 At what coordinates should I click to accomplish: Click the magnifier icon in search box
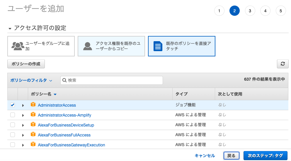[x=64, y=80]
